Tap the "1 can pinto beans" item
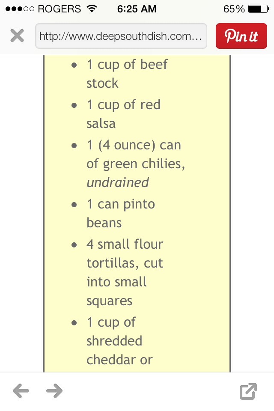The image size is (274, 411). pyautogui.click(x=121, y=213)
